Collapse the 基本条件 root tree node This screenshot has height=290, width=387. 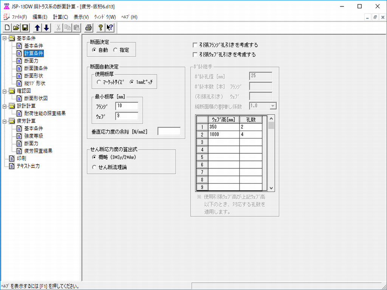point(5,38)
